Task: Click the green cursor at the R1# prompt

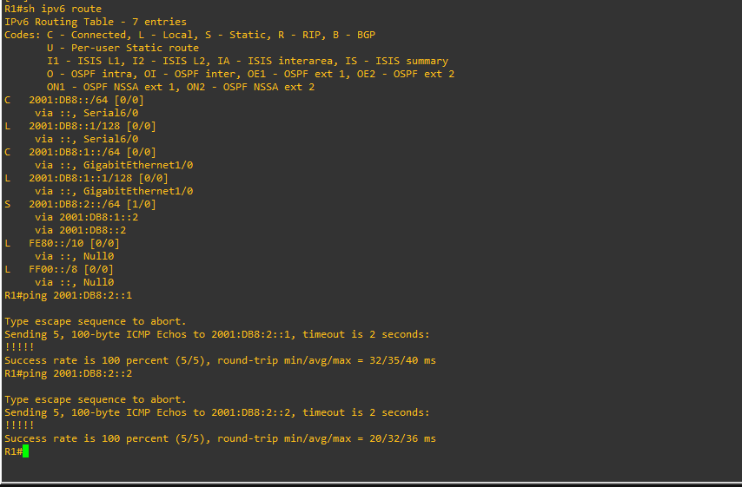Action: tap(26, 451)
